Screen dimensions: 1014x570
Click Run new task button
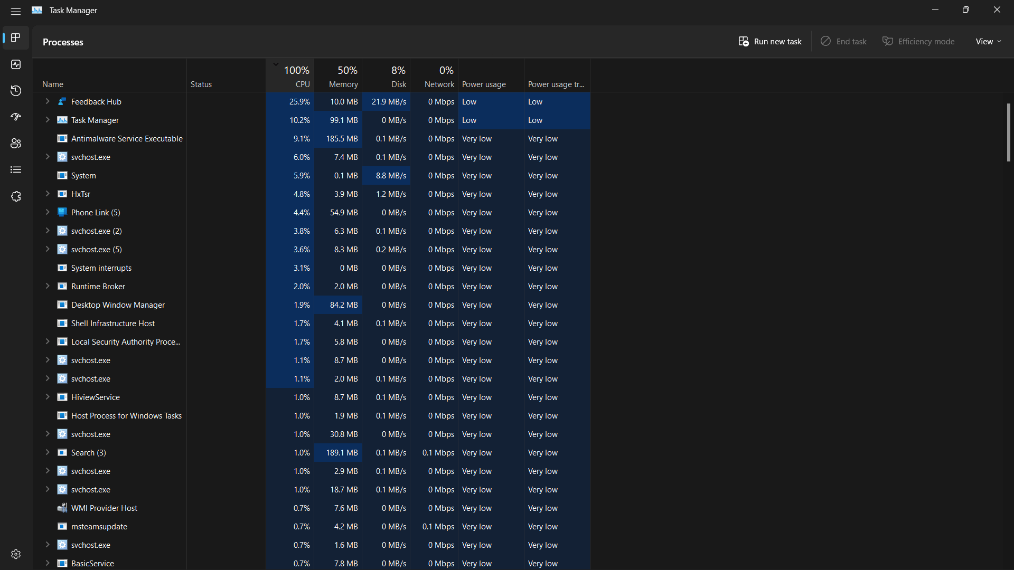769,41
